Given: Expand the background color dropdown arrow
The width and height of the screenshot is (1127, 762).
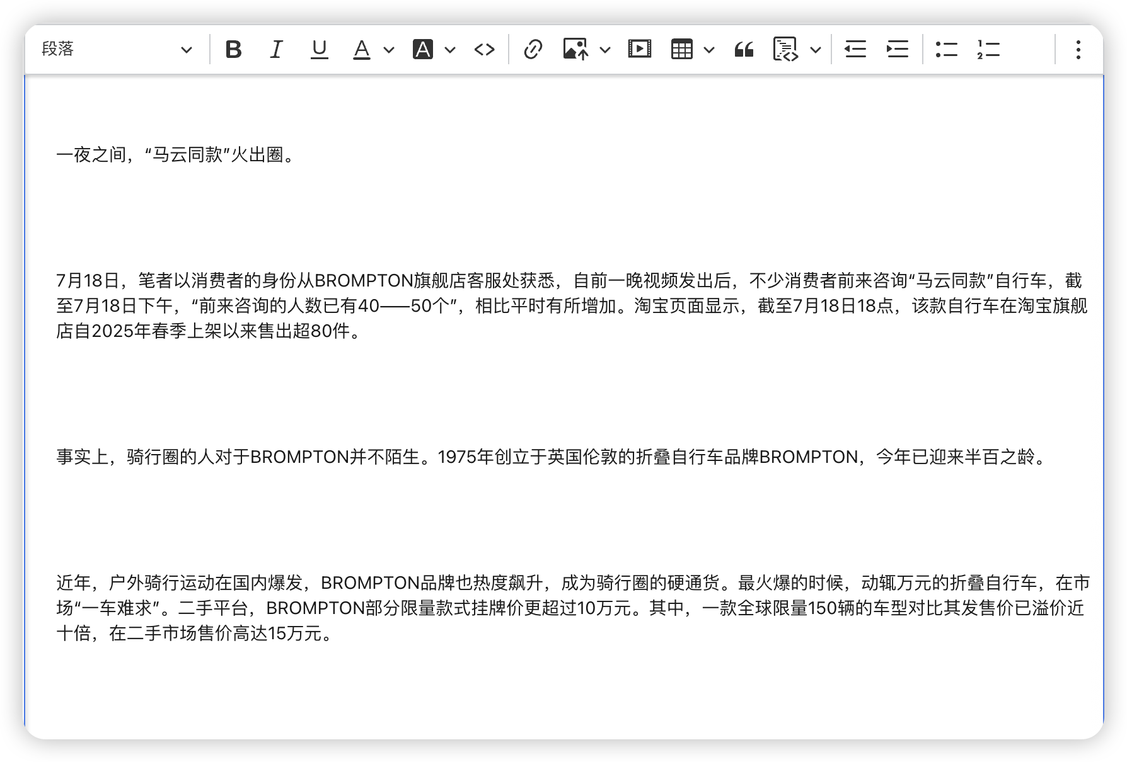Looking at the screenshot, I should 450,50.
